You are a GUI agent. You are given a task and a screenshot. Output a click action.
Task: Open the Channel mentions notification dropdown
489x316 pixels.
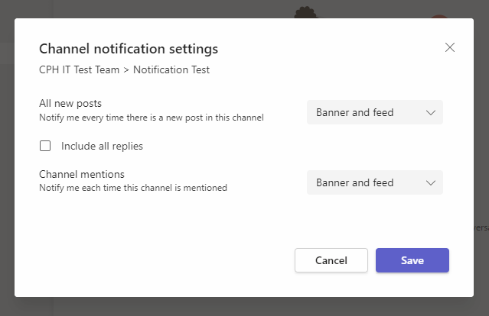pos(375,182)
